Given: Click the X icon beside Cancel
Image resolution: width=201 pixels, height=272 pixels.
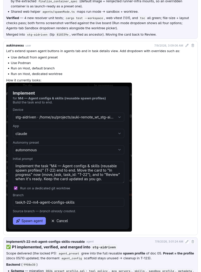Looking at the screenshot, I should click(x=53, y=221).
